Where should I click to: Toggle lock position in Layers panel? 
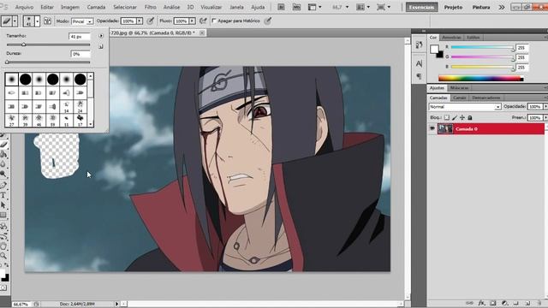coord(462,118)
